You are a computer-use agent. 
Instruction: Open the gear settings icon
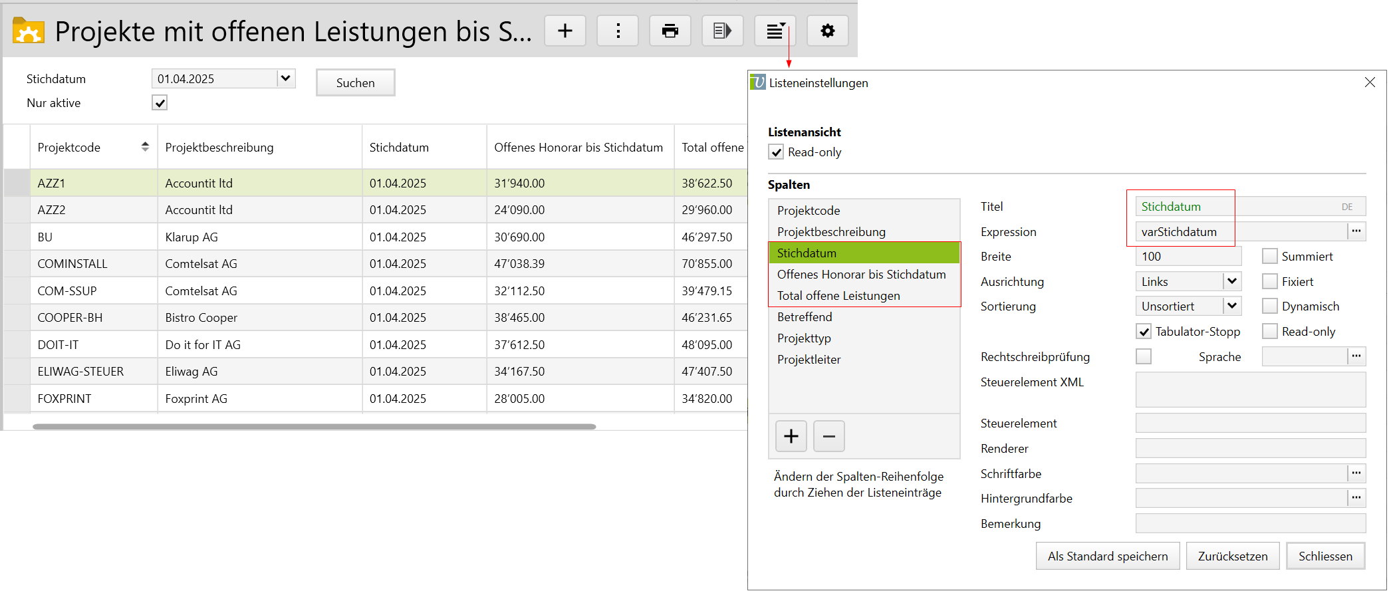tap(827, 31)
